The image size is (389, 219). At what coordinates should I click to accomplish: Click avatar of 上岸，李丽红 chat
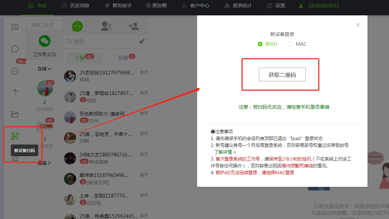(x=70, y=200)
